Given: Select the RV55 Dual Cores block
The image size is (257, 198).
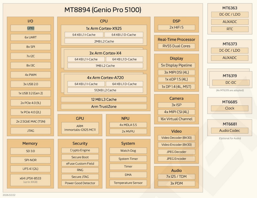Looking at the screenshot, I should [x=176, y=46].
